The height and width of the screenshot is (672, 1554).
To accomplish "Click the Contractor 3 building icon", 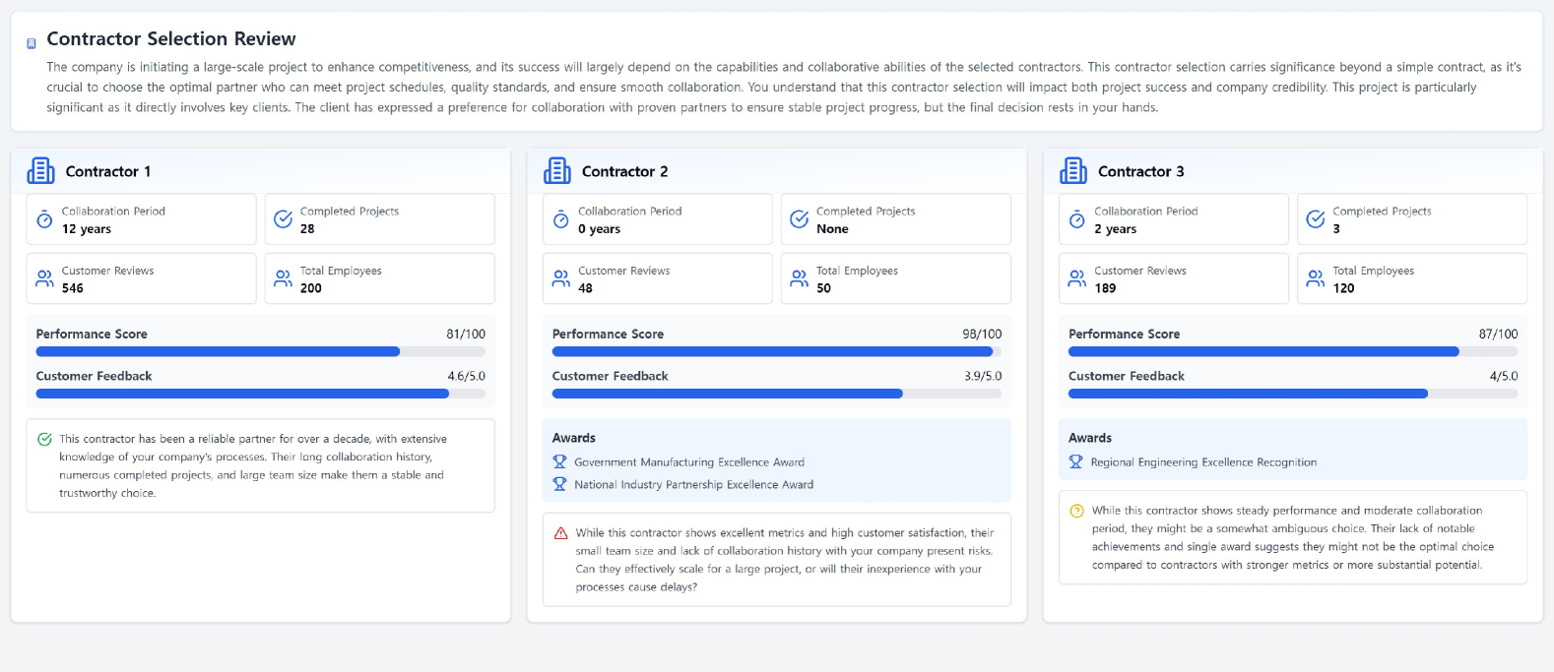I will pyautogui.click(x=1073, y=171).
